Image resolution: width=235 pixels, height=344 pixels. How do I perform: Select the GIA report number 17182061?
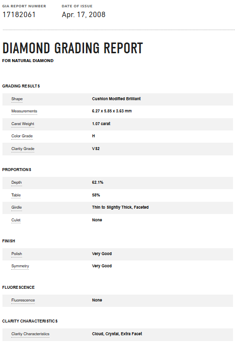tap(19, 15)
